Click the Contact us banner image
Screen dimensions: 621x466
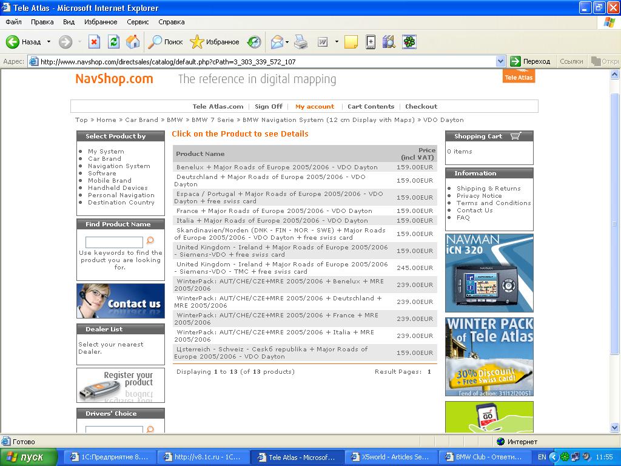(121, 301)
